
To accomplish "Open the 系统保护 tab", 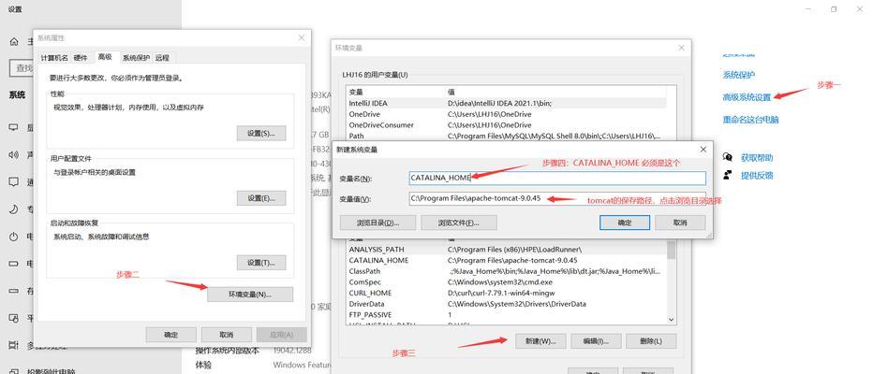I will pyautogui.click(x=136, y=58).
